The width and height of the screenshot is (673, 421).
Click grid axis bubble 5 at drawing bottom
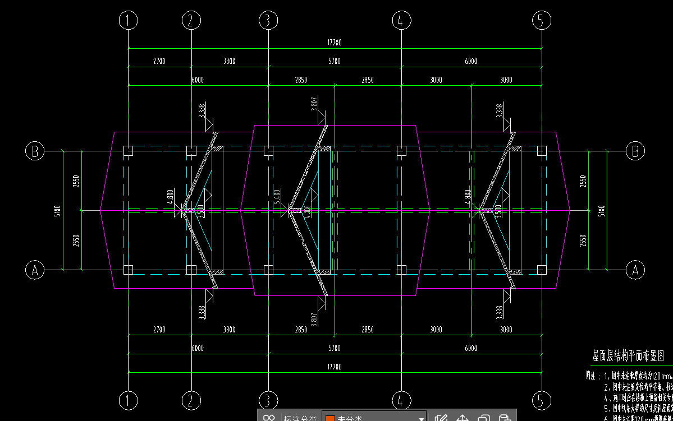[x=541, y=401]
